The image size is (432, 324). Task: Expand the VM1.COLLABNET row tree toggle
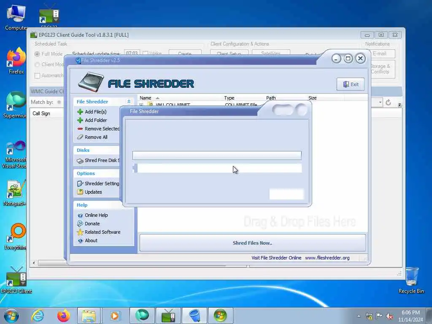click(x=141, y=105)
